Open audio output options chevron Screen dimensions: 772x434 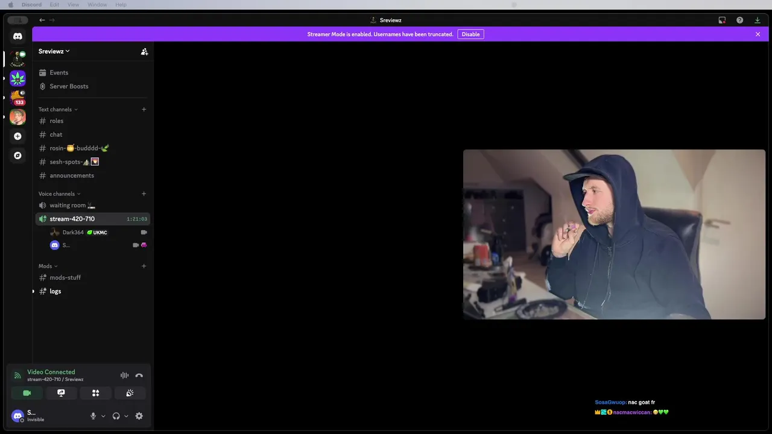126,416
